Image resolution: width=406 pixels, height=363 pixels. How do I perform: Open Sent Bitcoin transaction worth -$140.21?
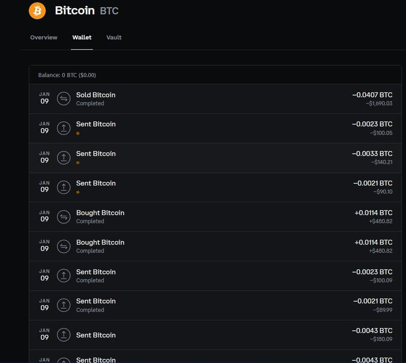tap(215, 157)
